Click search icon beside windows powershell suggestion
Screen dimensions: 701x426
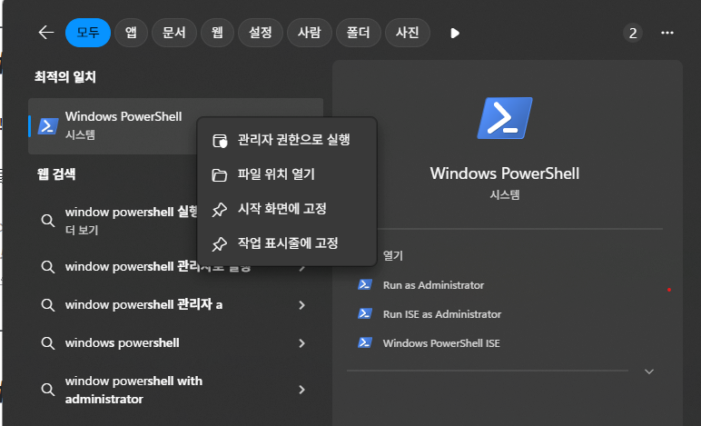point(48,343)
